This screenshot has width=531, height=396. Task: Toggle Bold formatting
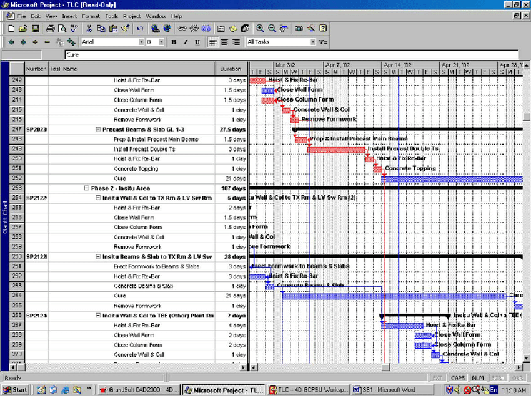click(x=174, y=42)
